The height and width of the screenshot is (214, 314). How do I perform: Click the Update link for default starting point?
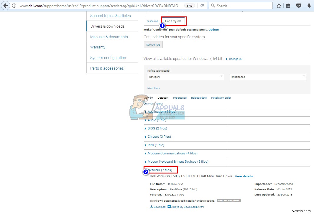[213, 30]
